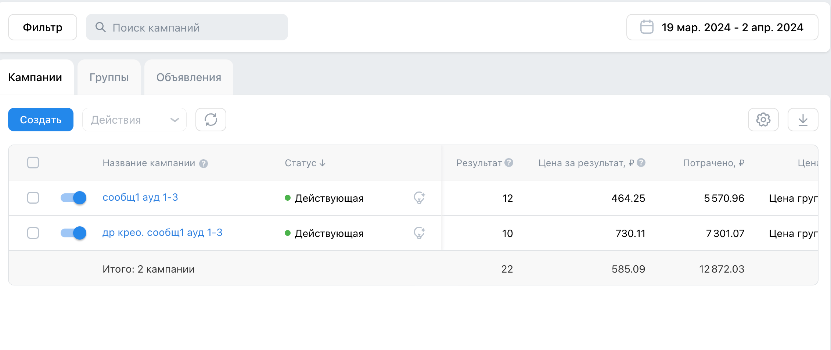Click the Поиск кампаний search field
The image size is (831, 350).
pyautogui.click(x=187, y=27)
